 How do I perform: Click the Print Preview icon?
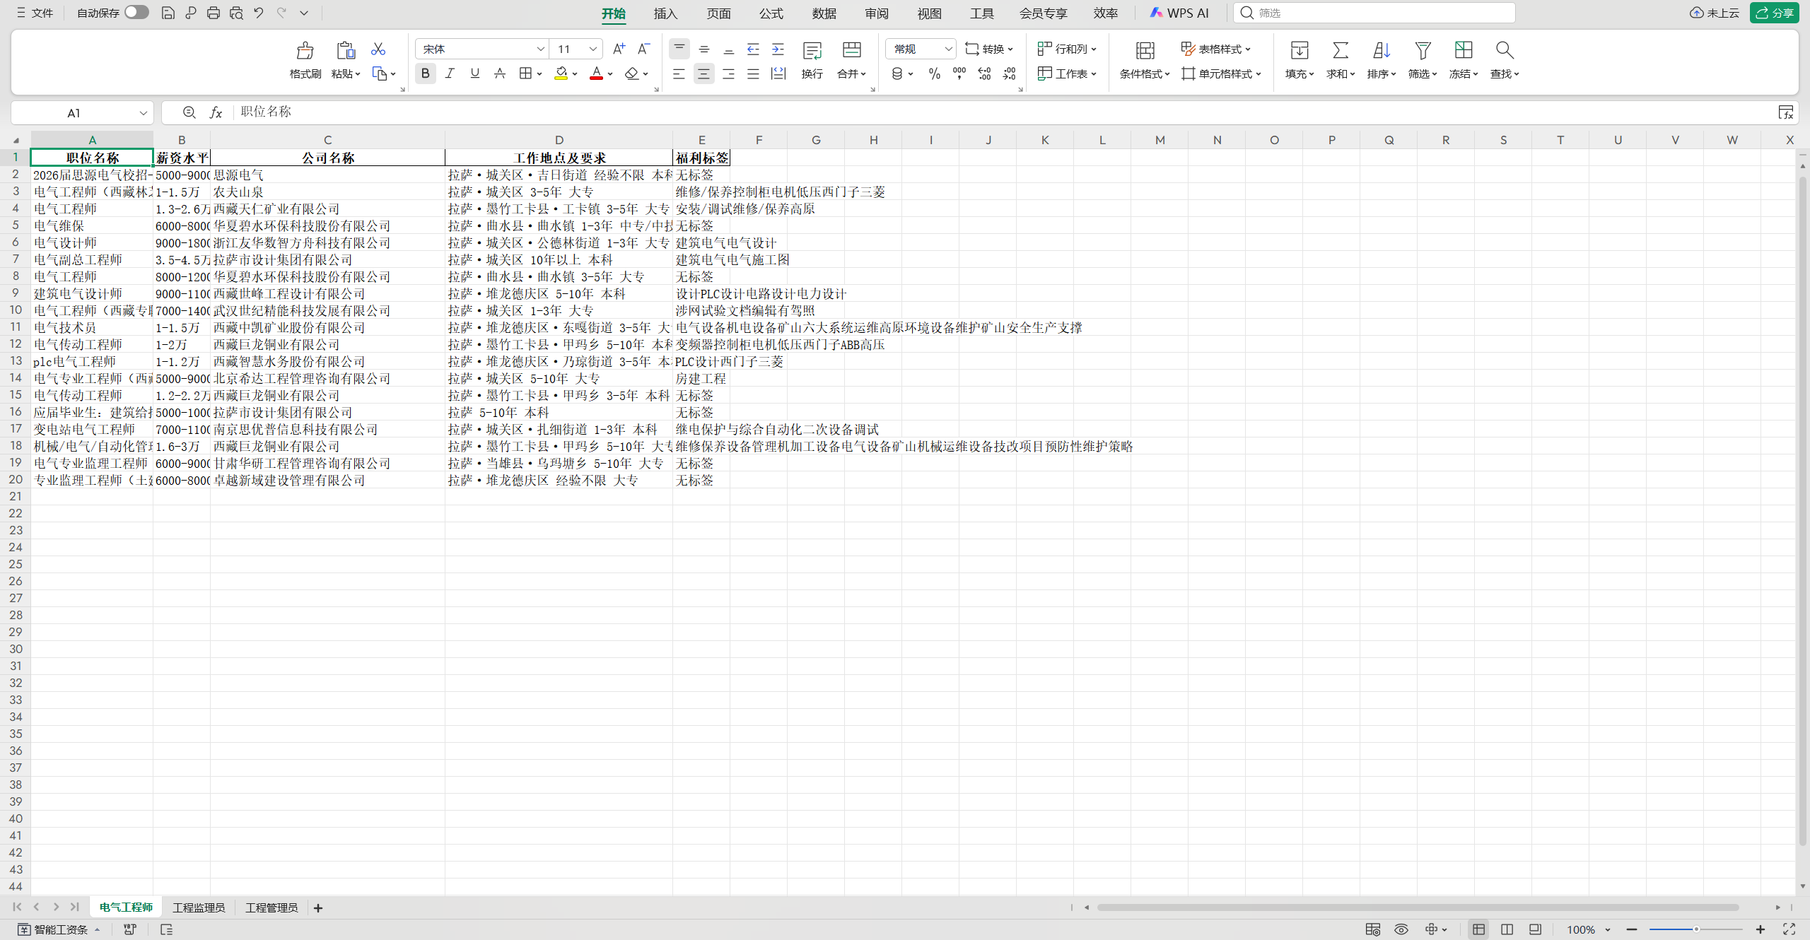(236, 13)
